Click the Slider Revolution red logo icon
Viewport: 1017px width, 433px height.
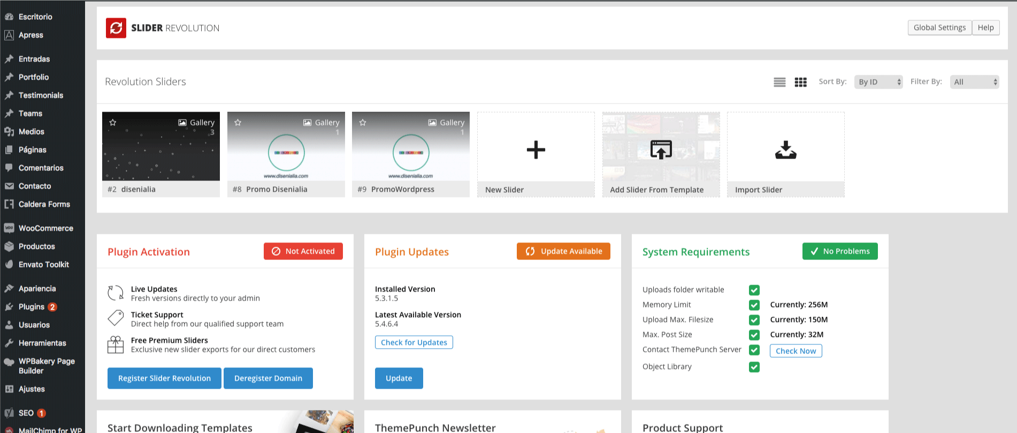pyautogui.click(x=116, y=28)
